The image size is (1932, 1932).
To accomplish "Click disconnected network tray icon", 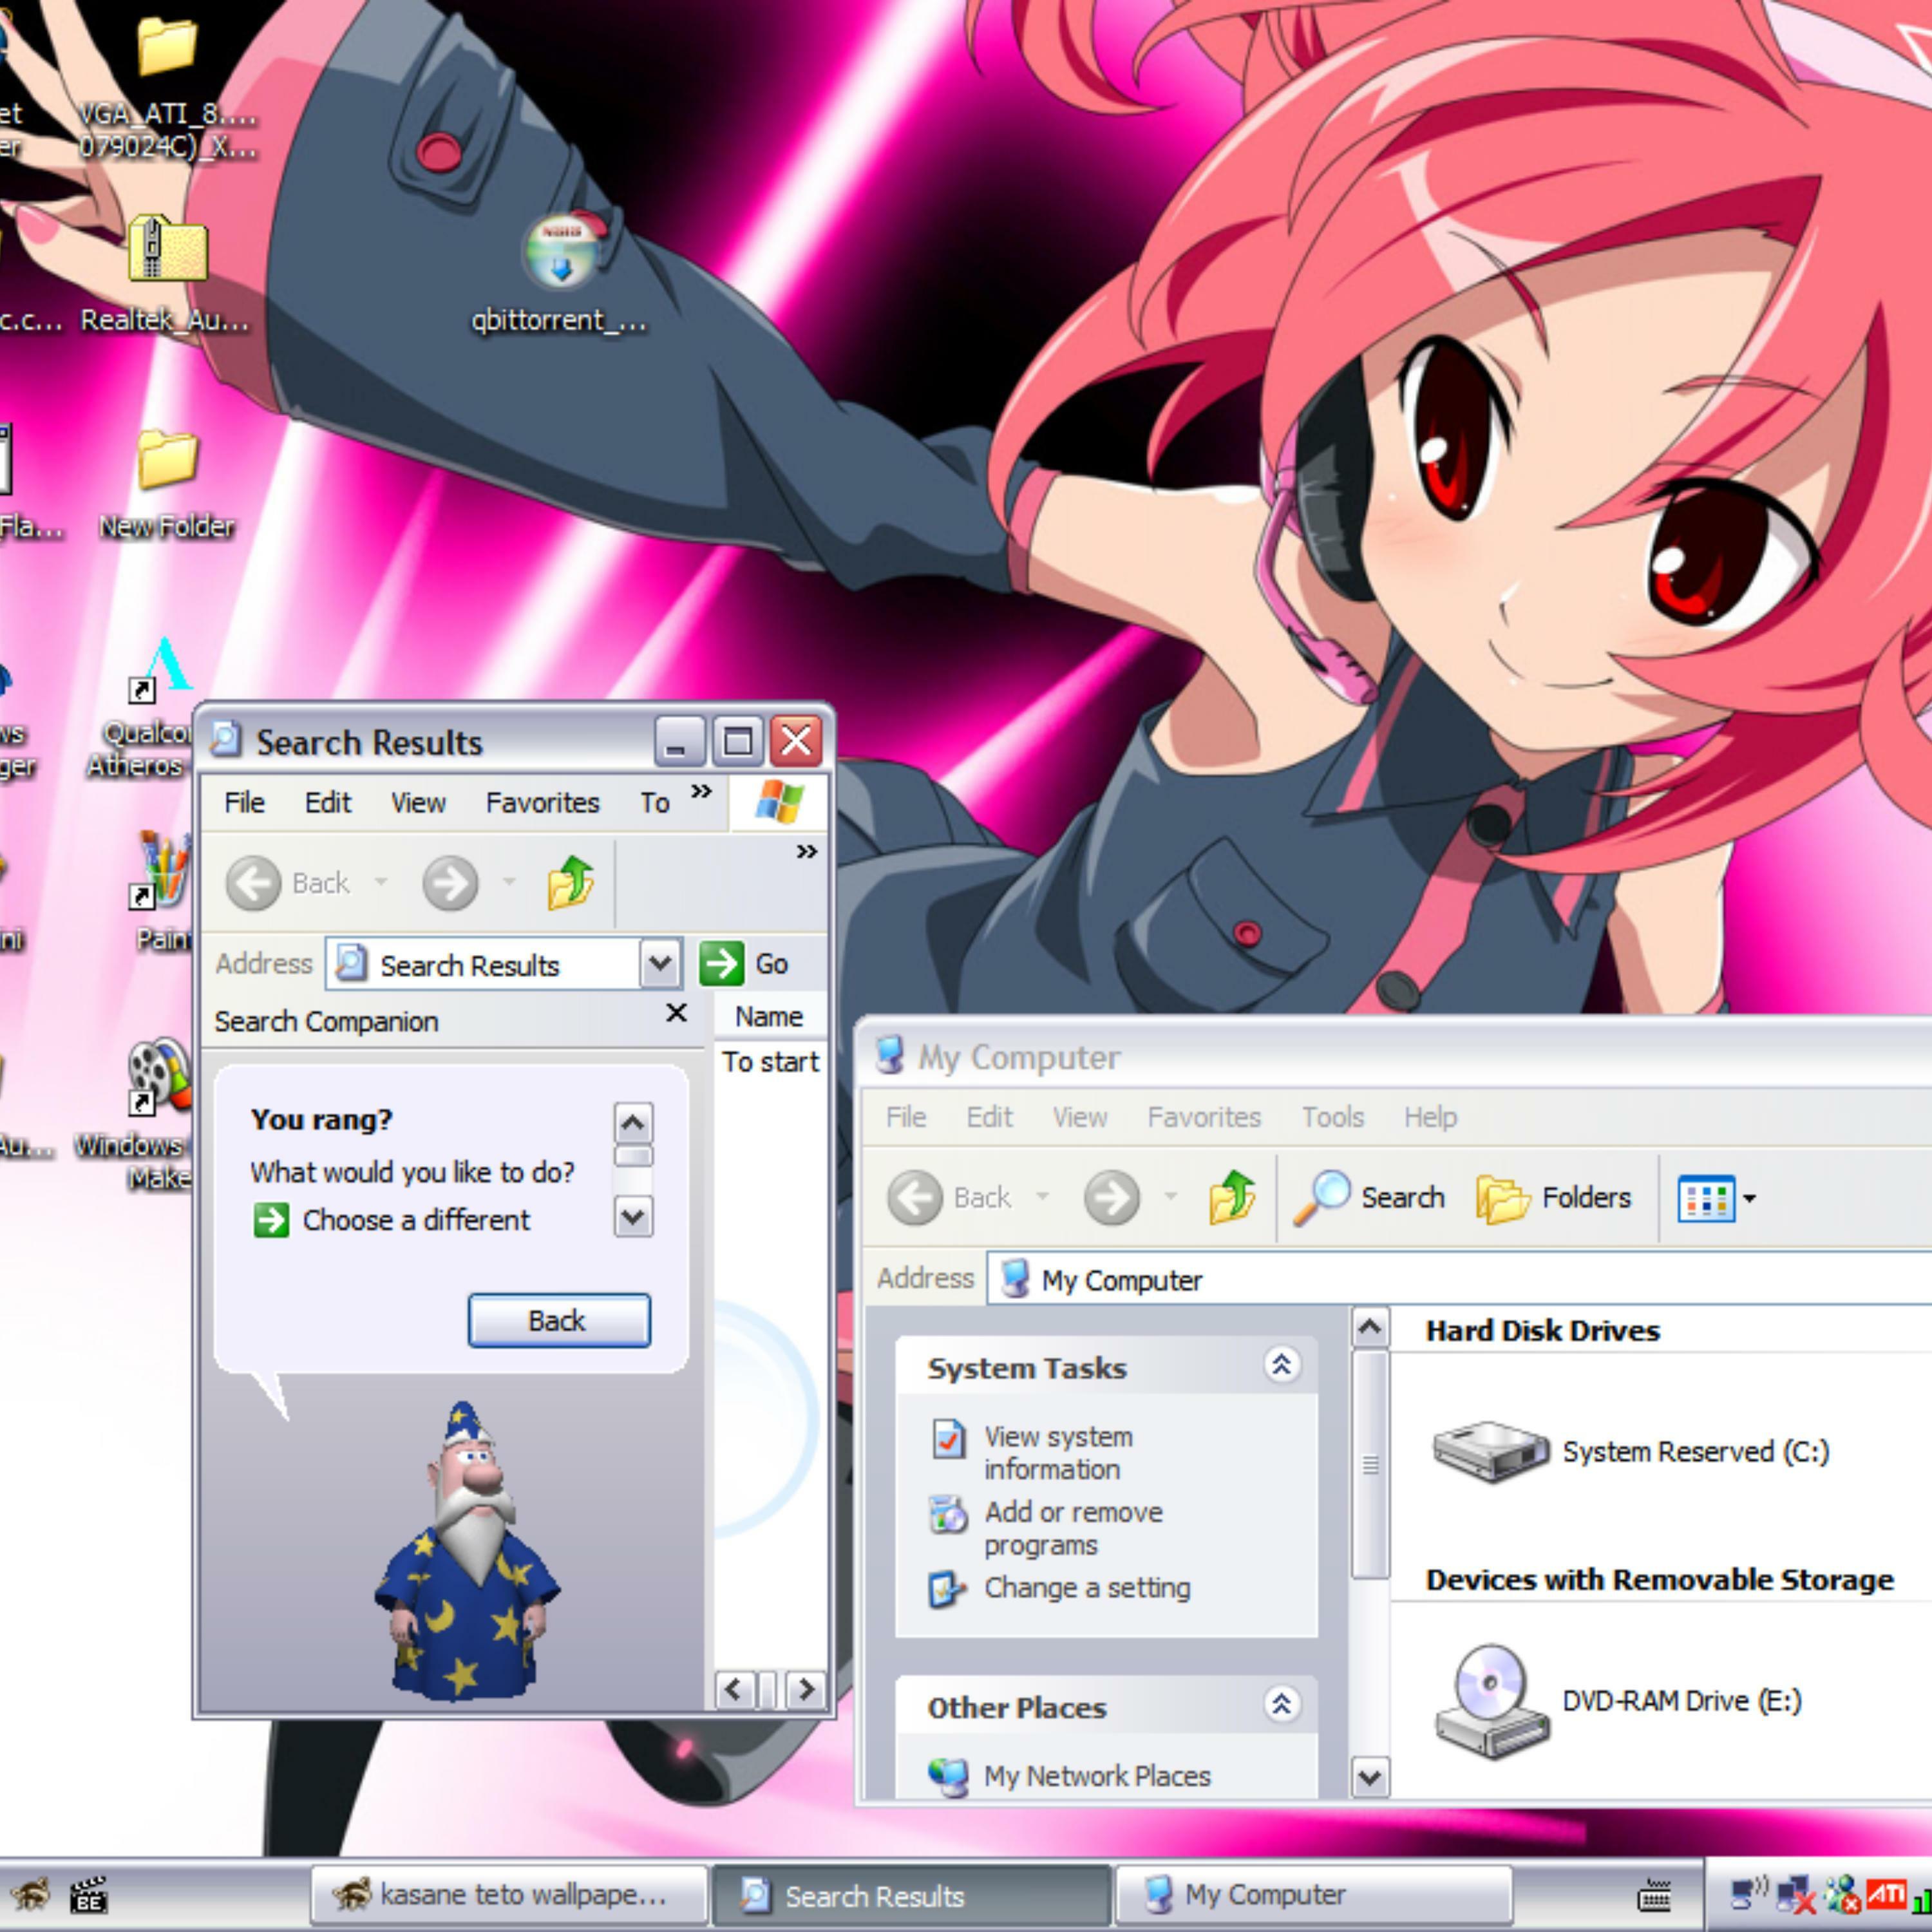I will coord(1796,1895).
